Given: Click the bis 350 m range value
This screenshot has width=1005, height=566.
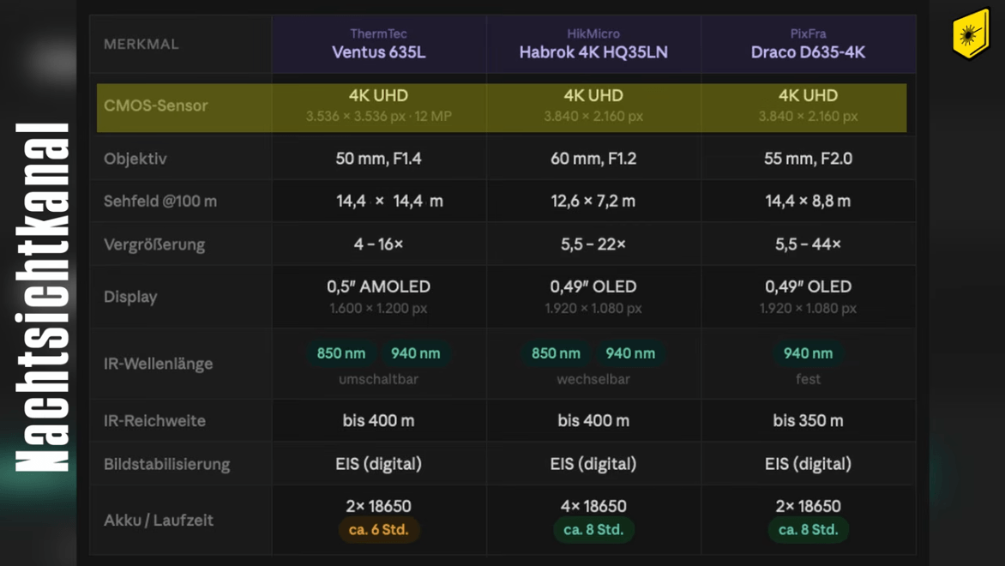Looking at the screenshot, I should click(808, 420).
